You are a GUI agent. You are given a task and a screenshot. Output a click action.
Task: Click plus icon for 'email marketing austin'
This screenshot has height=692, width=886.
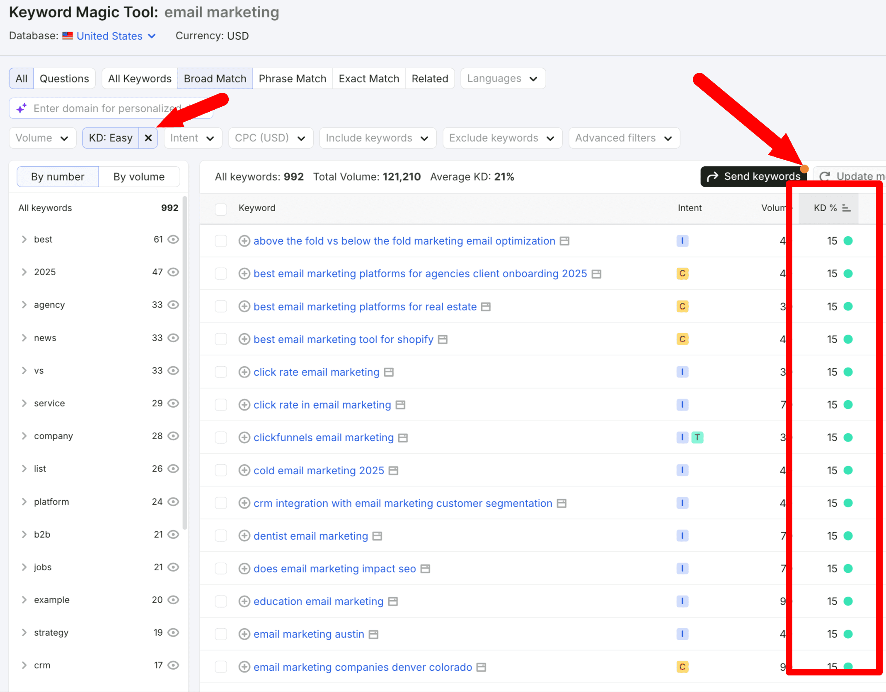(244, 634)
